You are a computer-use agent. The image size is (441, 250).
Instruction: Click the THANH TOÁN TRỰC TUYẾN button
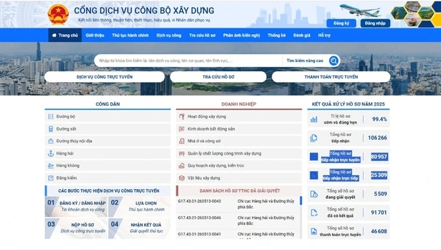pos(331,77)
